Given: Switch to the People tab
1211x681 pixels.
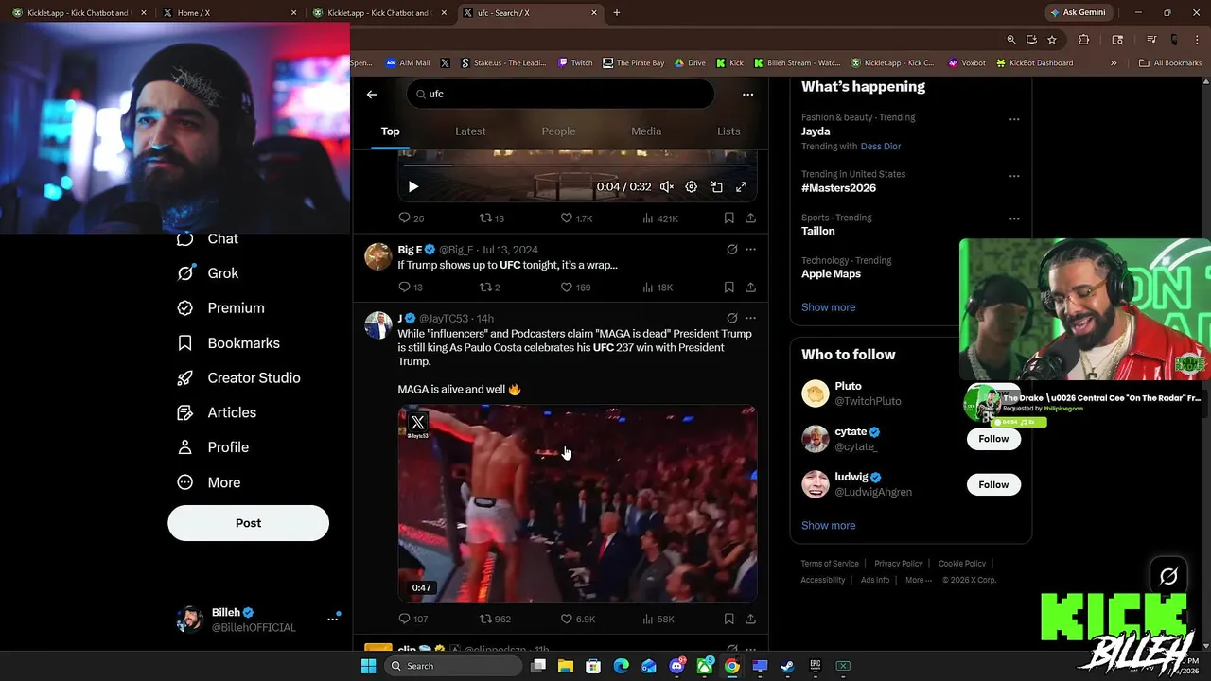Looking at the screenshot, I should point(558,131).
